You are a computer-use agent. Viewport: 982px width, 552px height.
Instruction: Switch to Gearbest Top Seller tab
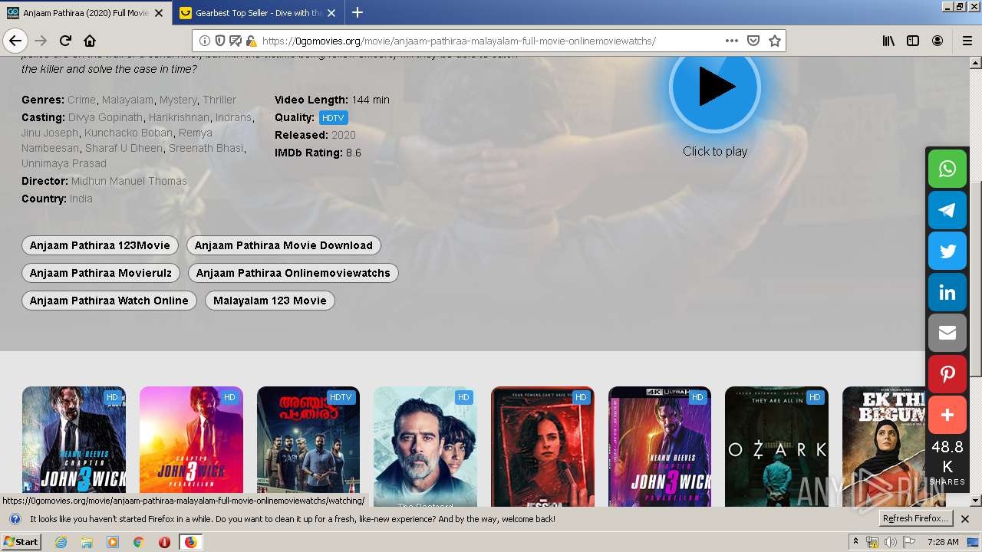[x=259, y=13]
